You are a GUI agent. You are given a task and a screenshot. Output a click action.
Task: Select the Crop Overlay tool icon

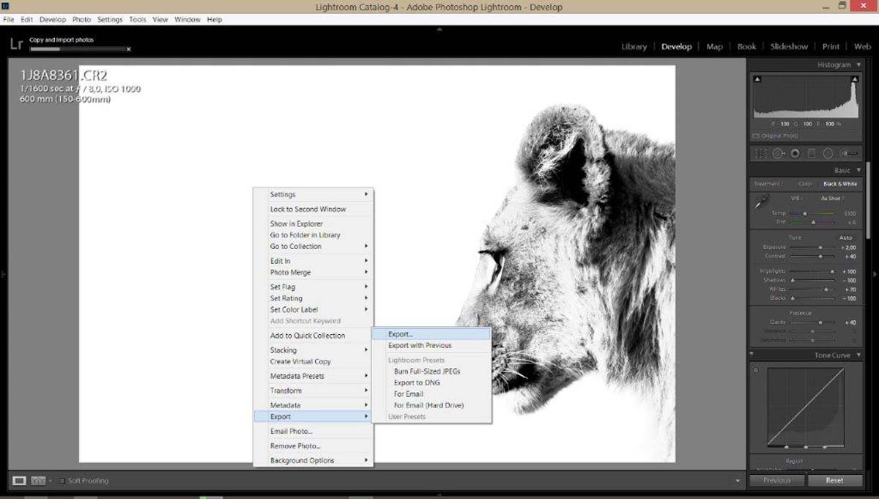[x=761, y=154]
